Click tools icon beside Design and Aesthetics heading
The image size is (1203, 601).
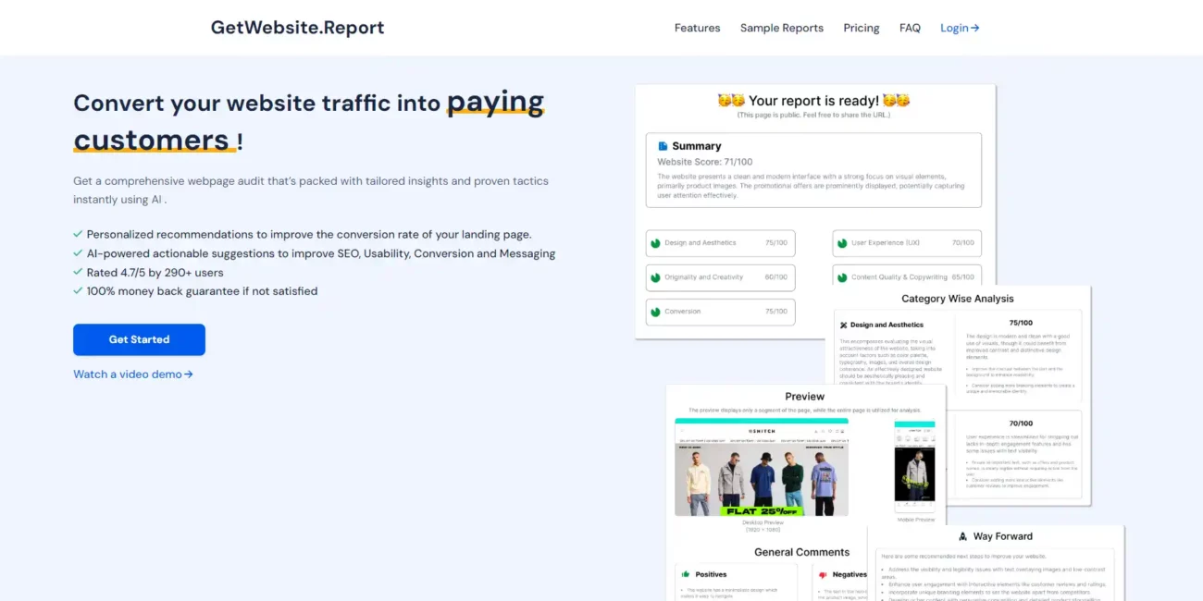point(843,325)
